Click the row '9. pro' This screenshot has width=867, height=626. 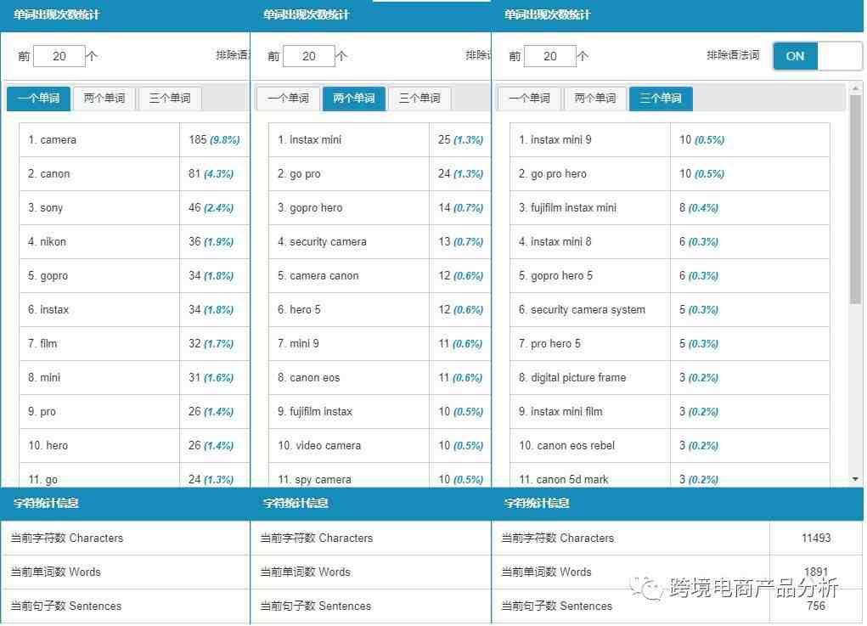(134, 411)
